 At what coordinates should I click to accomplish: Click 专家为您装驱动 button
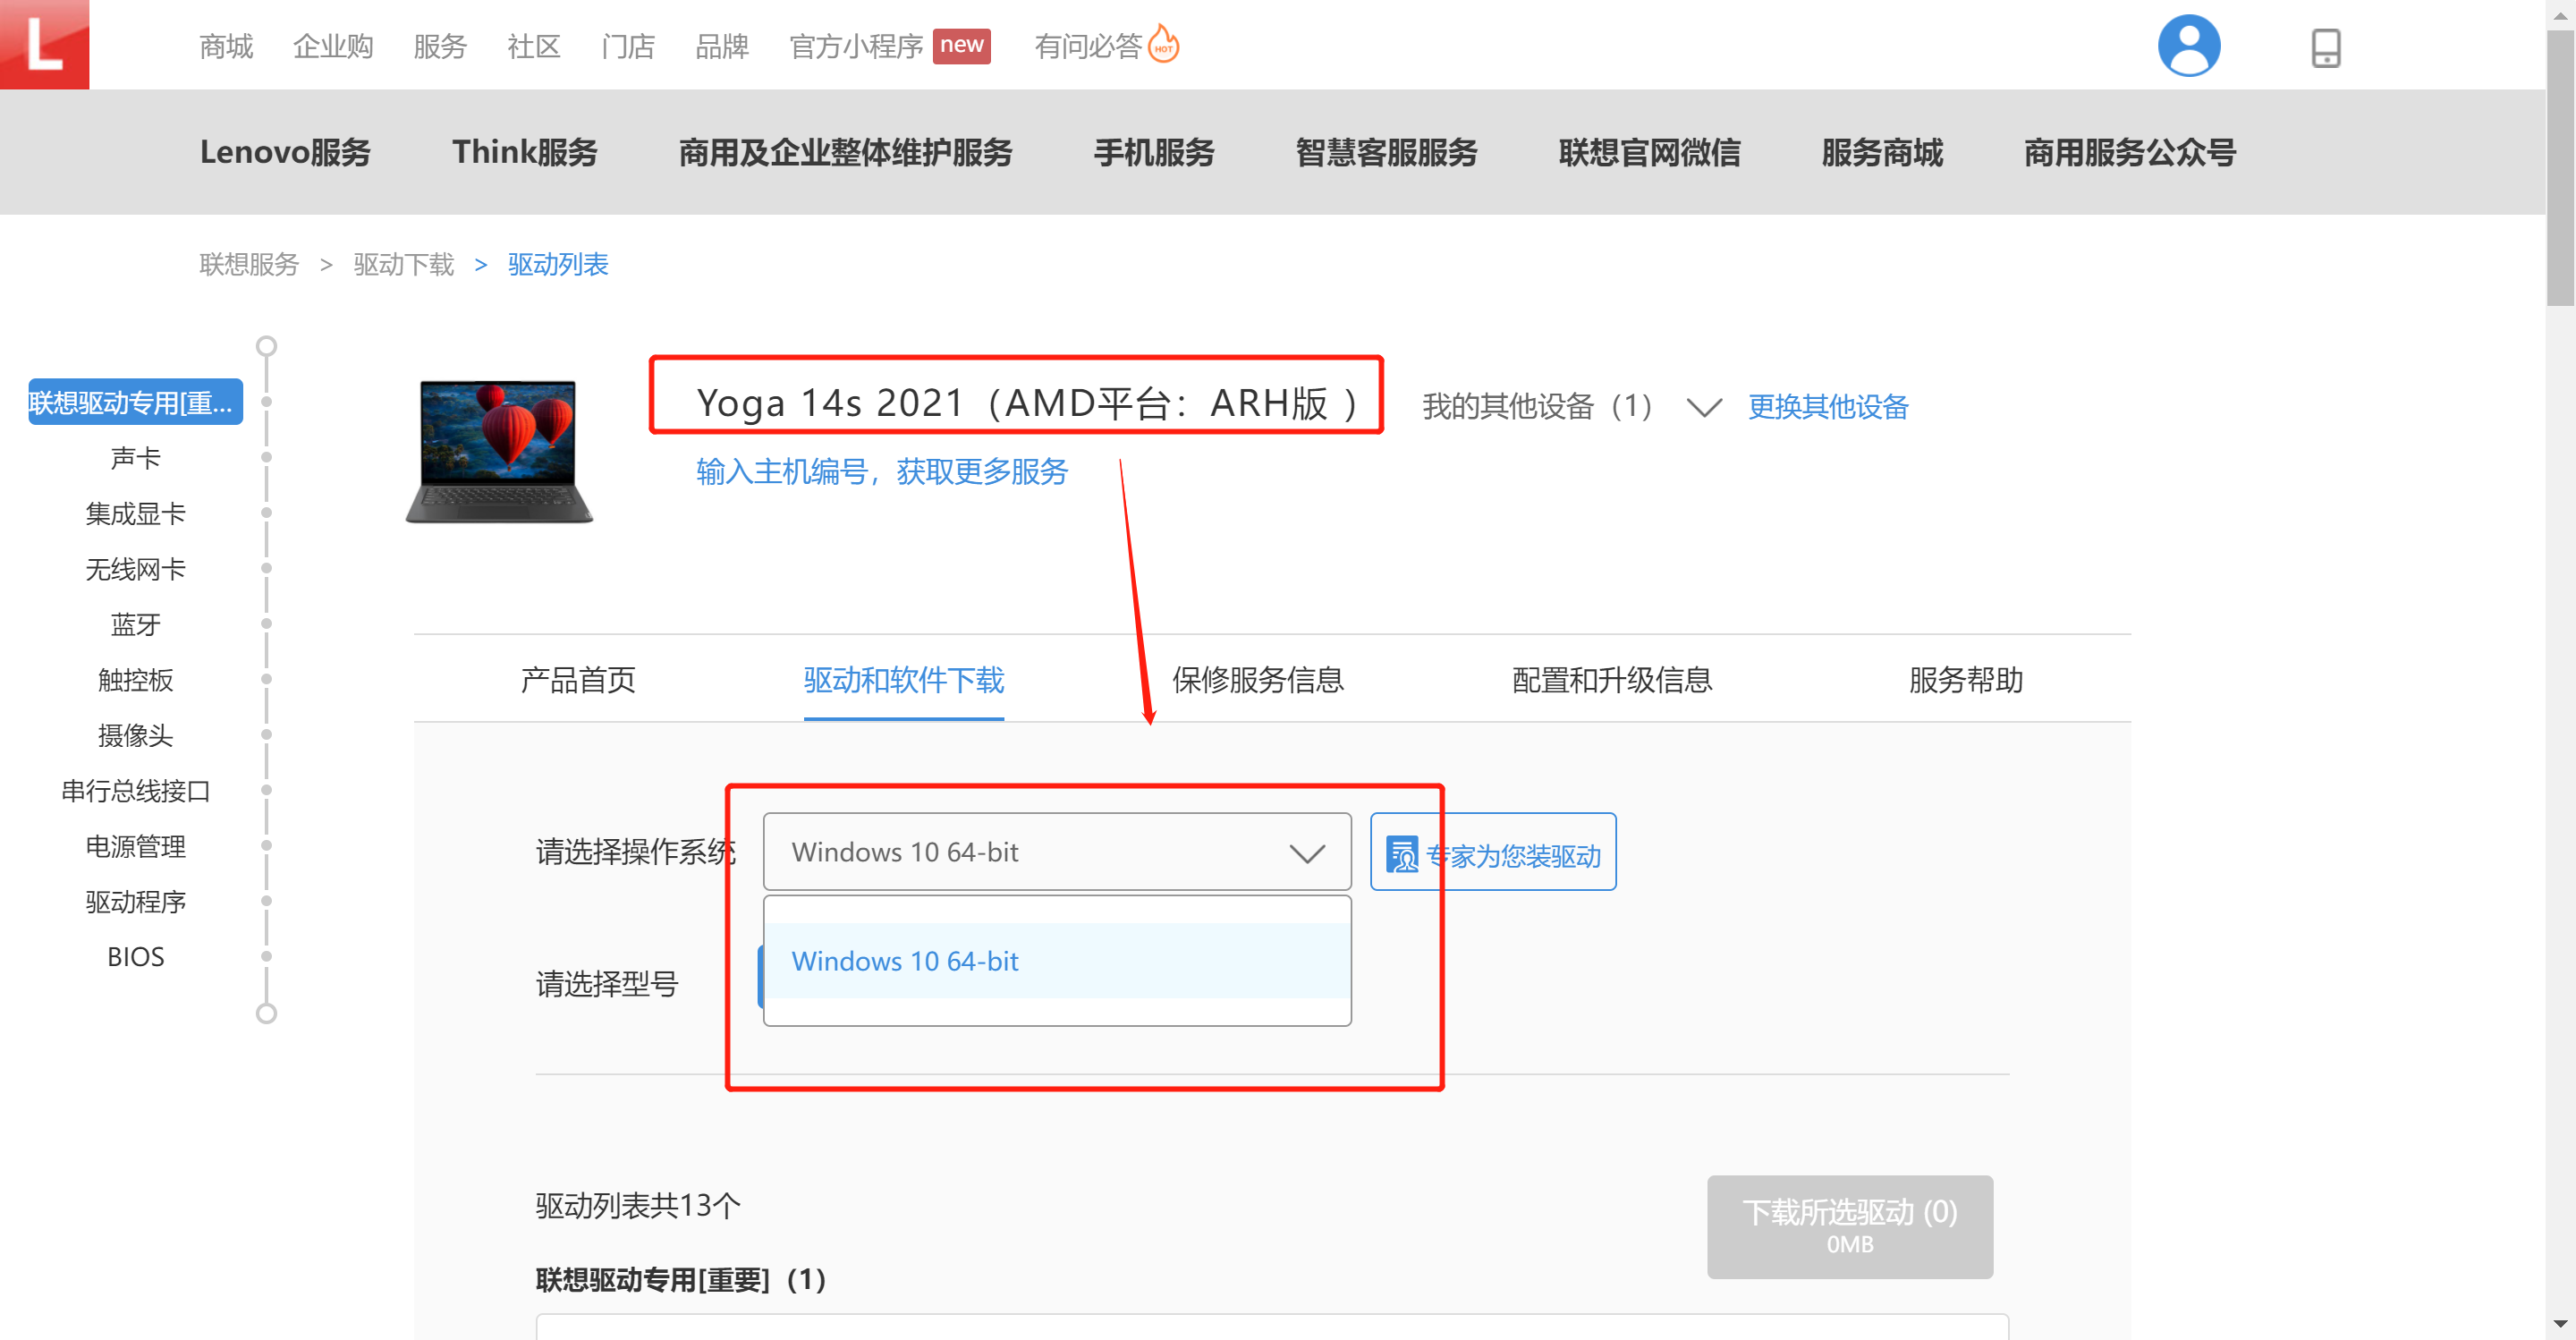tap(1493, 852)
